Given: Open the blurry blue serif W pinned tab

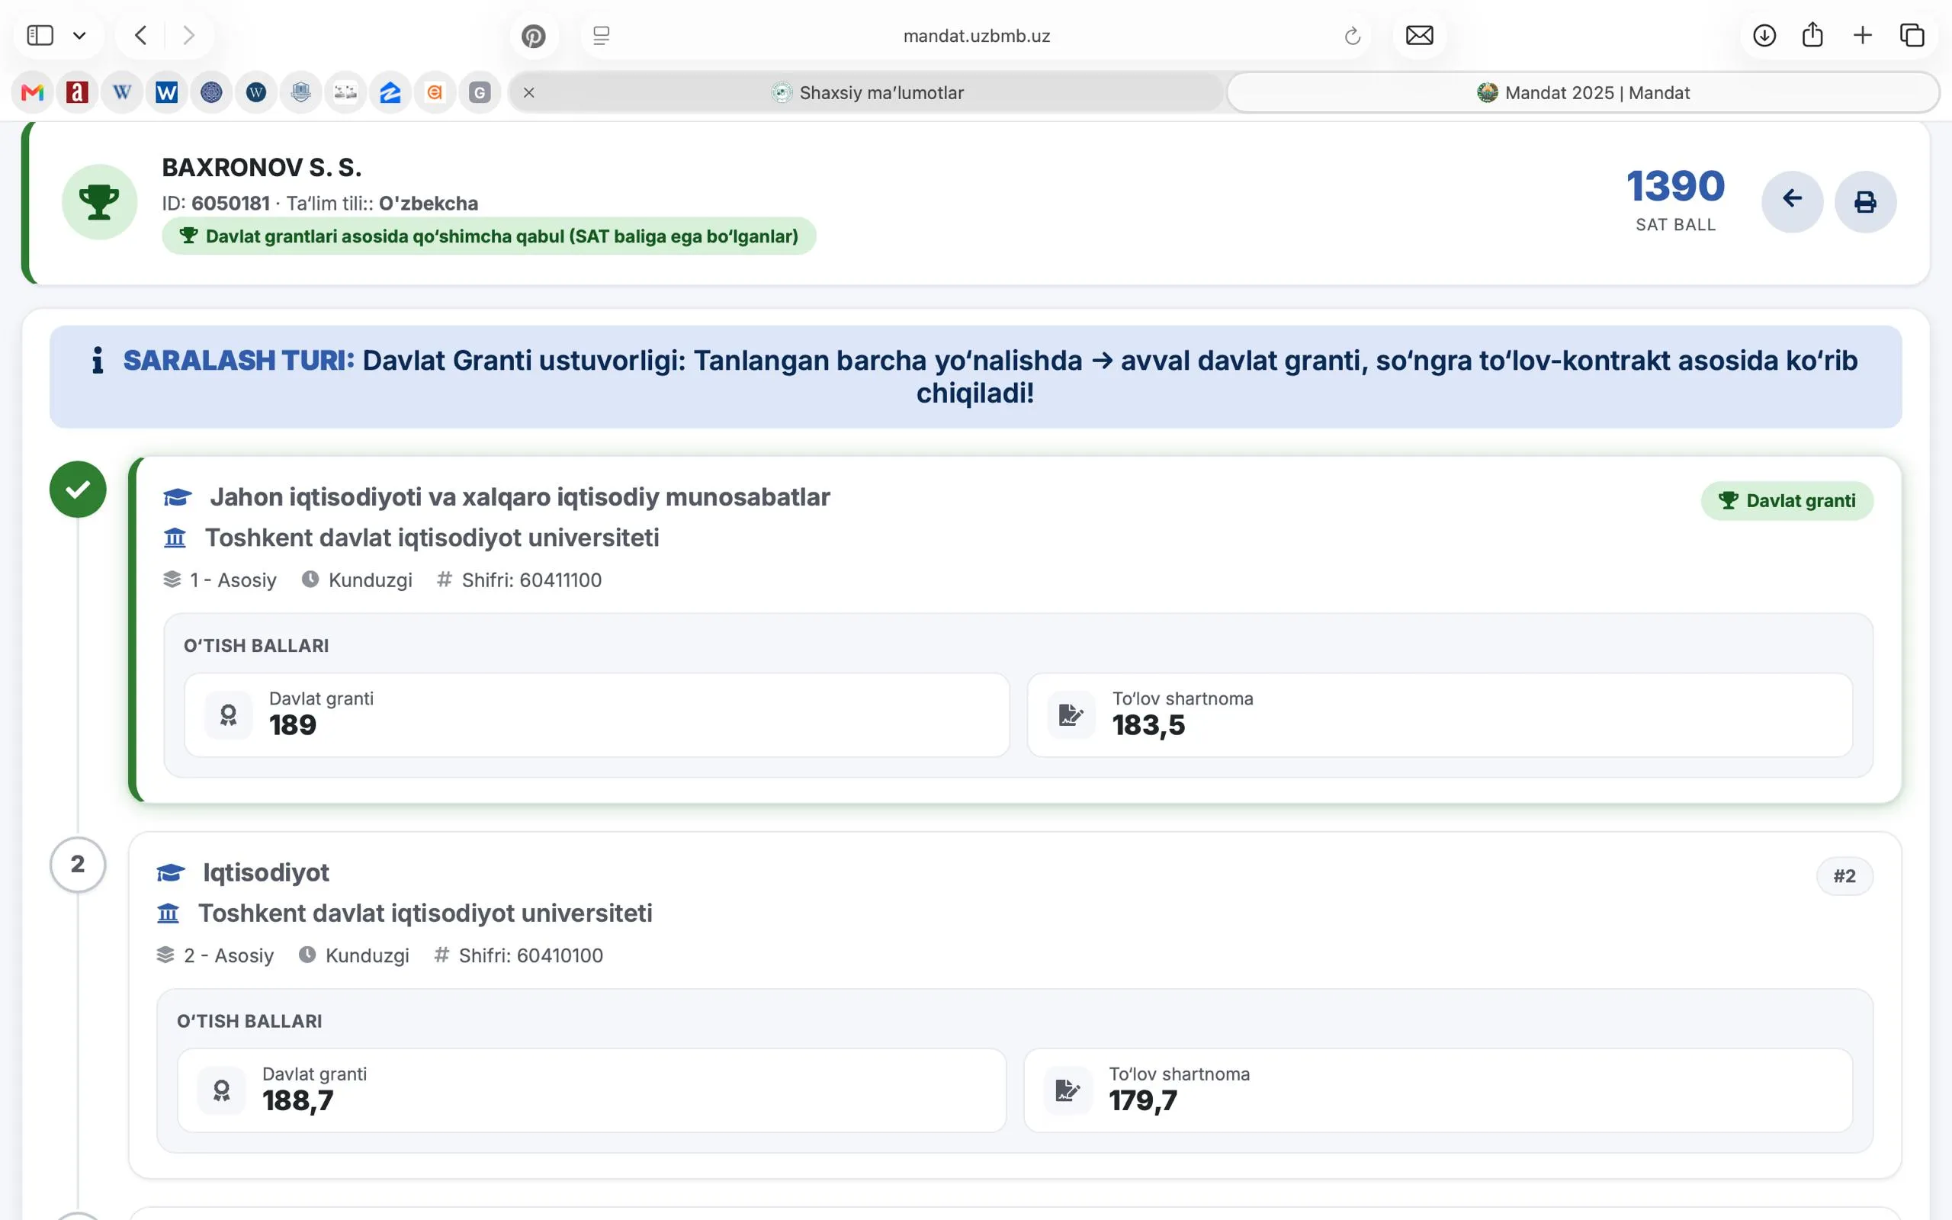Looking at the screenshot, I should (x=122, y=93).
